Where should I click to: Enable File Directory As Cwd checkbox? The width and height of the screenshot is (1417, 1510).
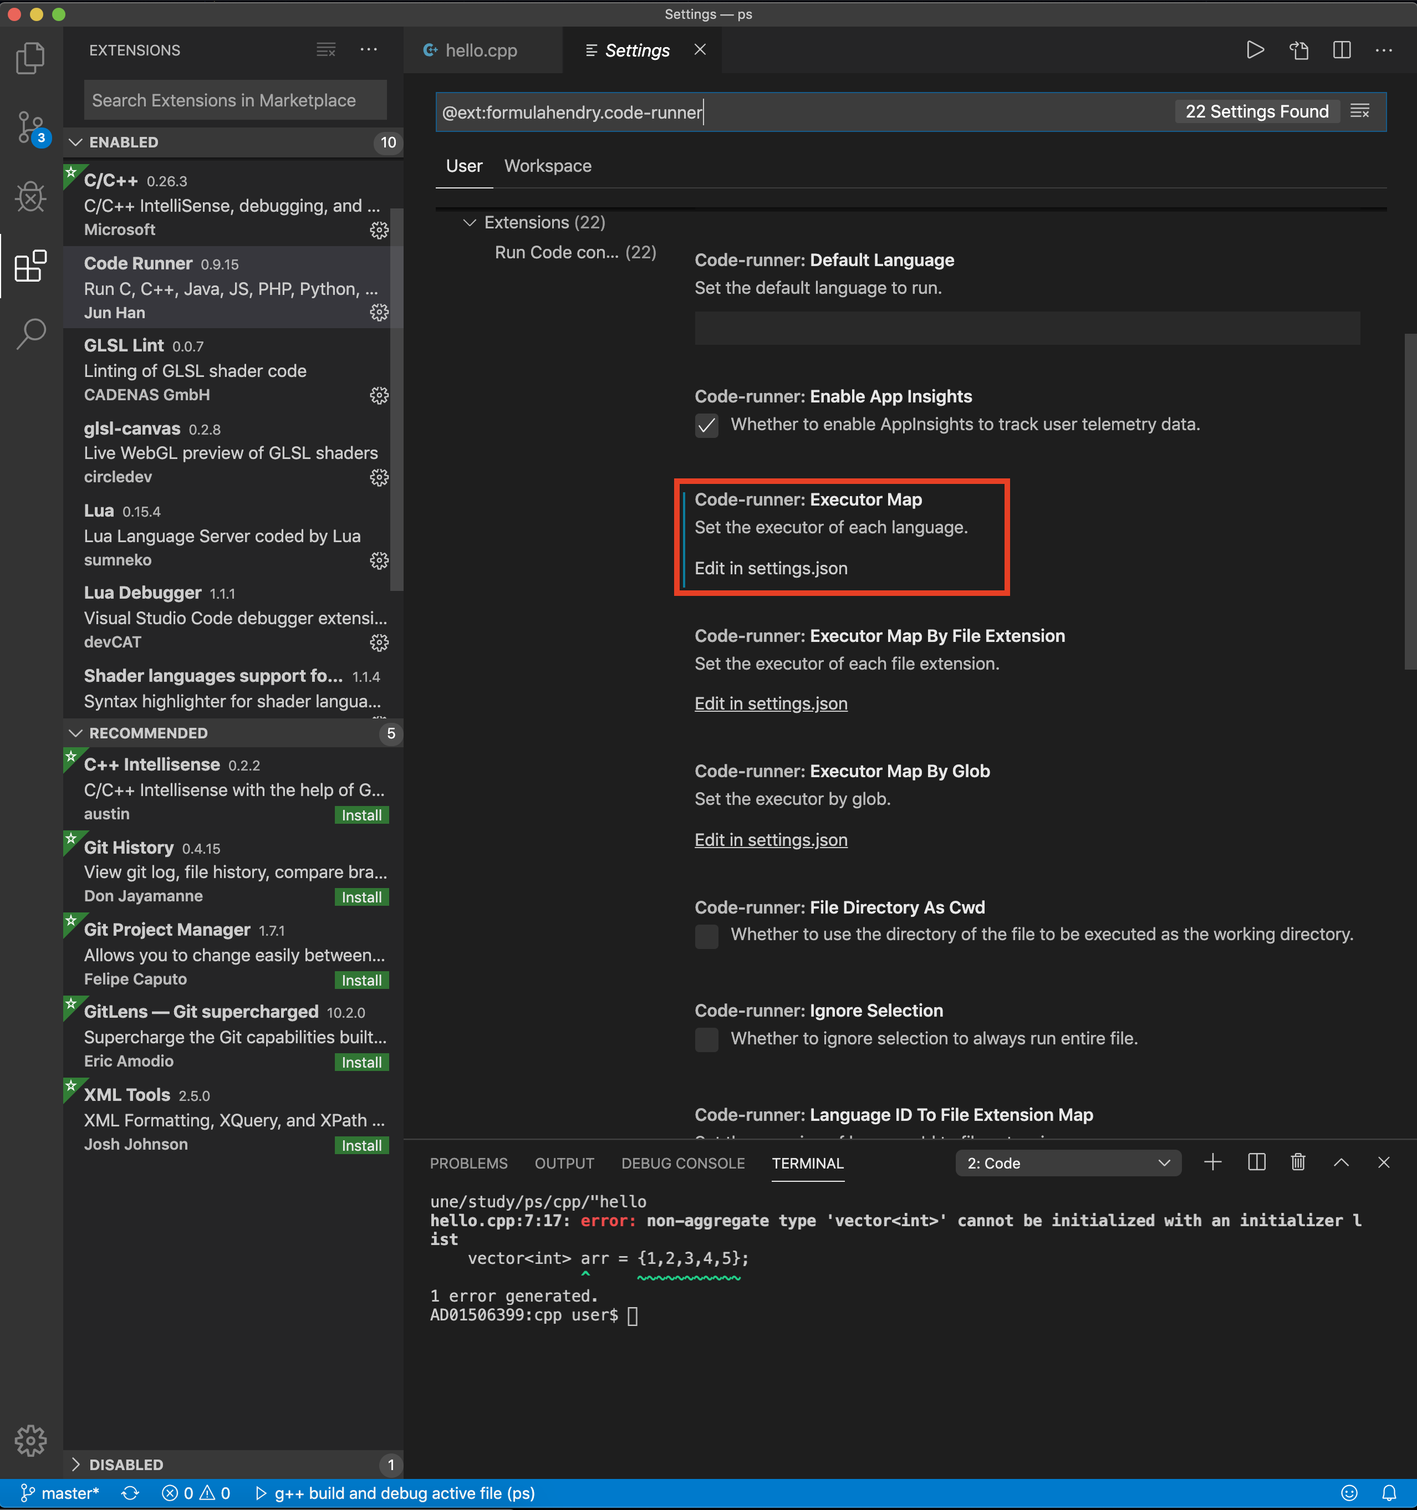(x=706, y=936)
